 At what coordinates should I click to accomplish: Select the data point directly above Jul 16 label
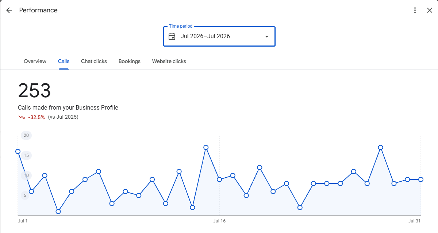tap(219, 179)
